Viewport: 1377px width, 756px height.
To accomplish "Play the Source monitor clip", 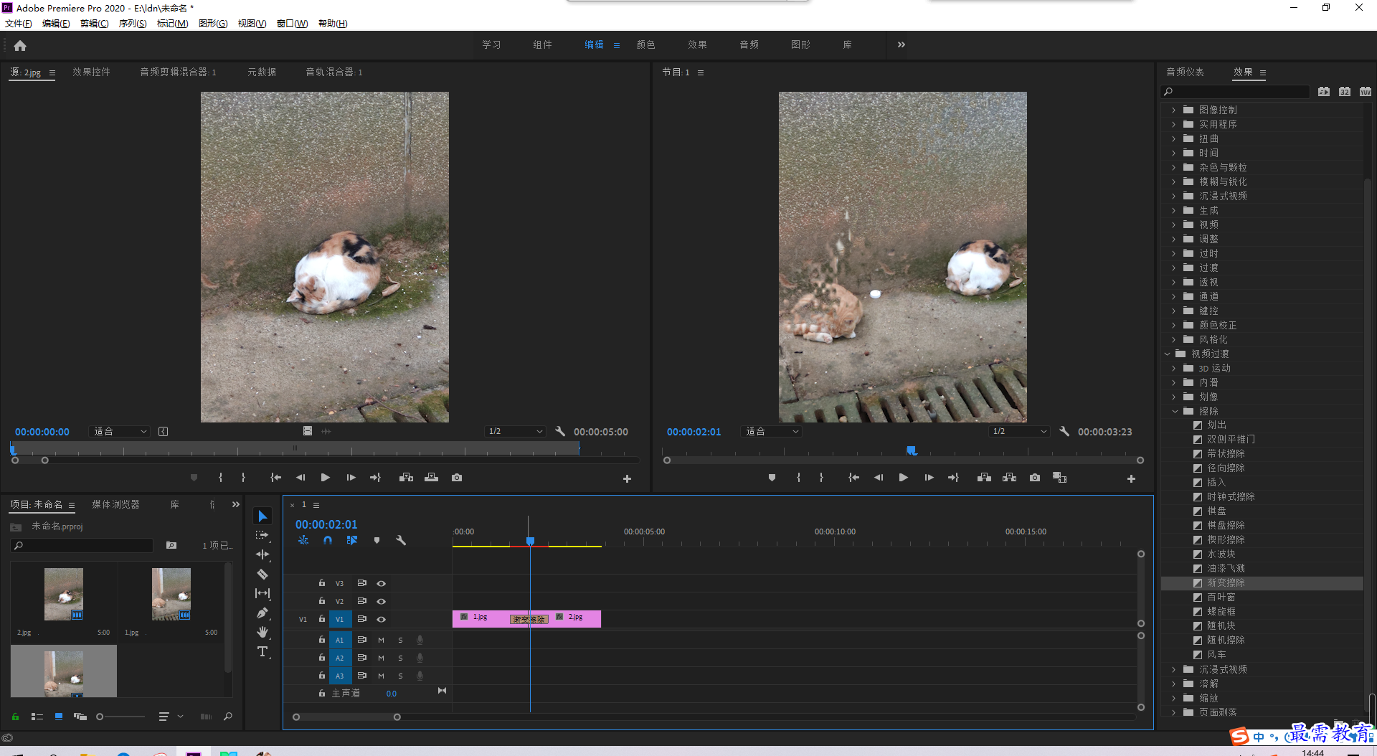I will 326,478.
